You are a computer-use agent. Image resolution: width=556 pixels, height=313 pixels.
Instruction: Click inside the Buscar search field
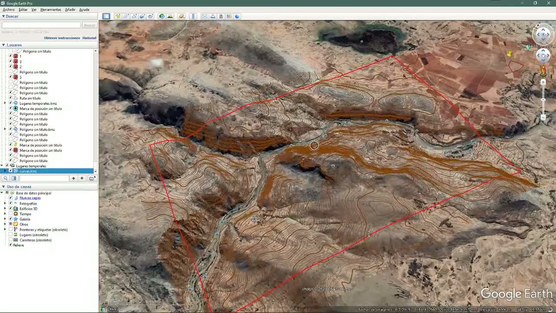(x=41, y=25)
